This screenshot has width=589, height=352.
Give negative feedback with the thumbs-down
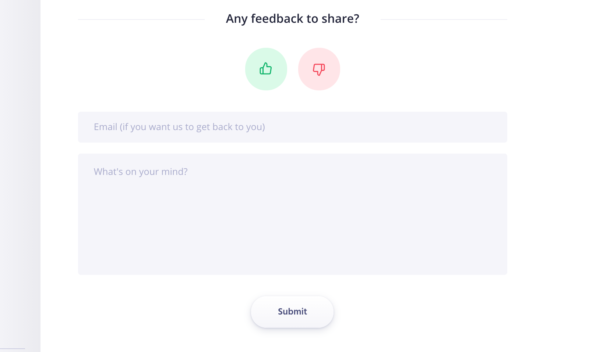point(319,69)
